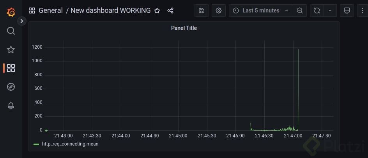Open the Dashboards sidebar section
The height and width of the screenshot is (158, 368).
[11, 68]
